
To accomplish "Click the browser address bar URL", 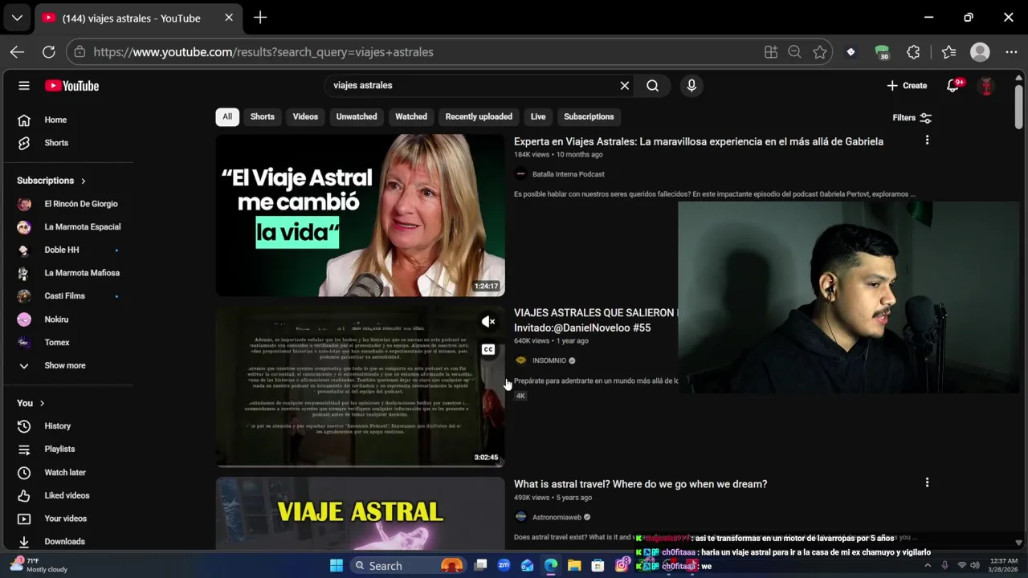I will click(263, 52).
